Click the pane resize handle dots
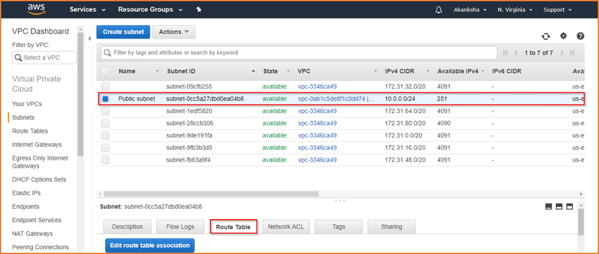The width and height of the screenshot is (599, 254). click(x=340, y=200)
